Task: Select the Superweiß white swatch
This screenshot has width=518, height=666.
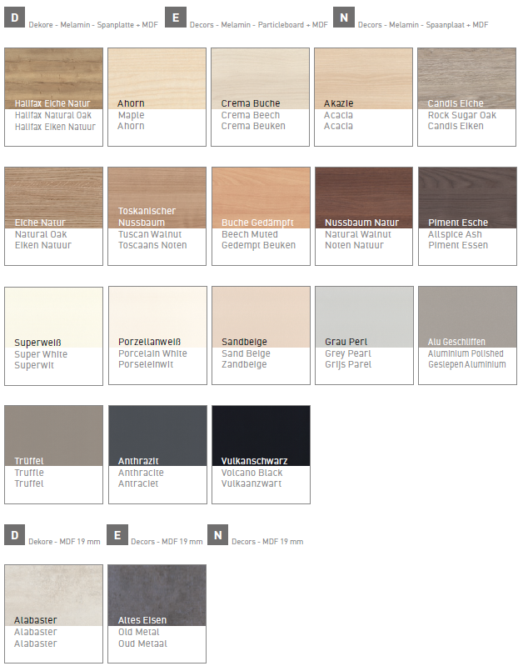Action: [x=54, y=317]
